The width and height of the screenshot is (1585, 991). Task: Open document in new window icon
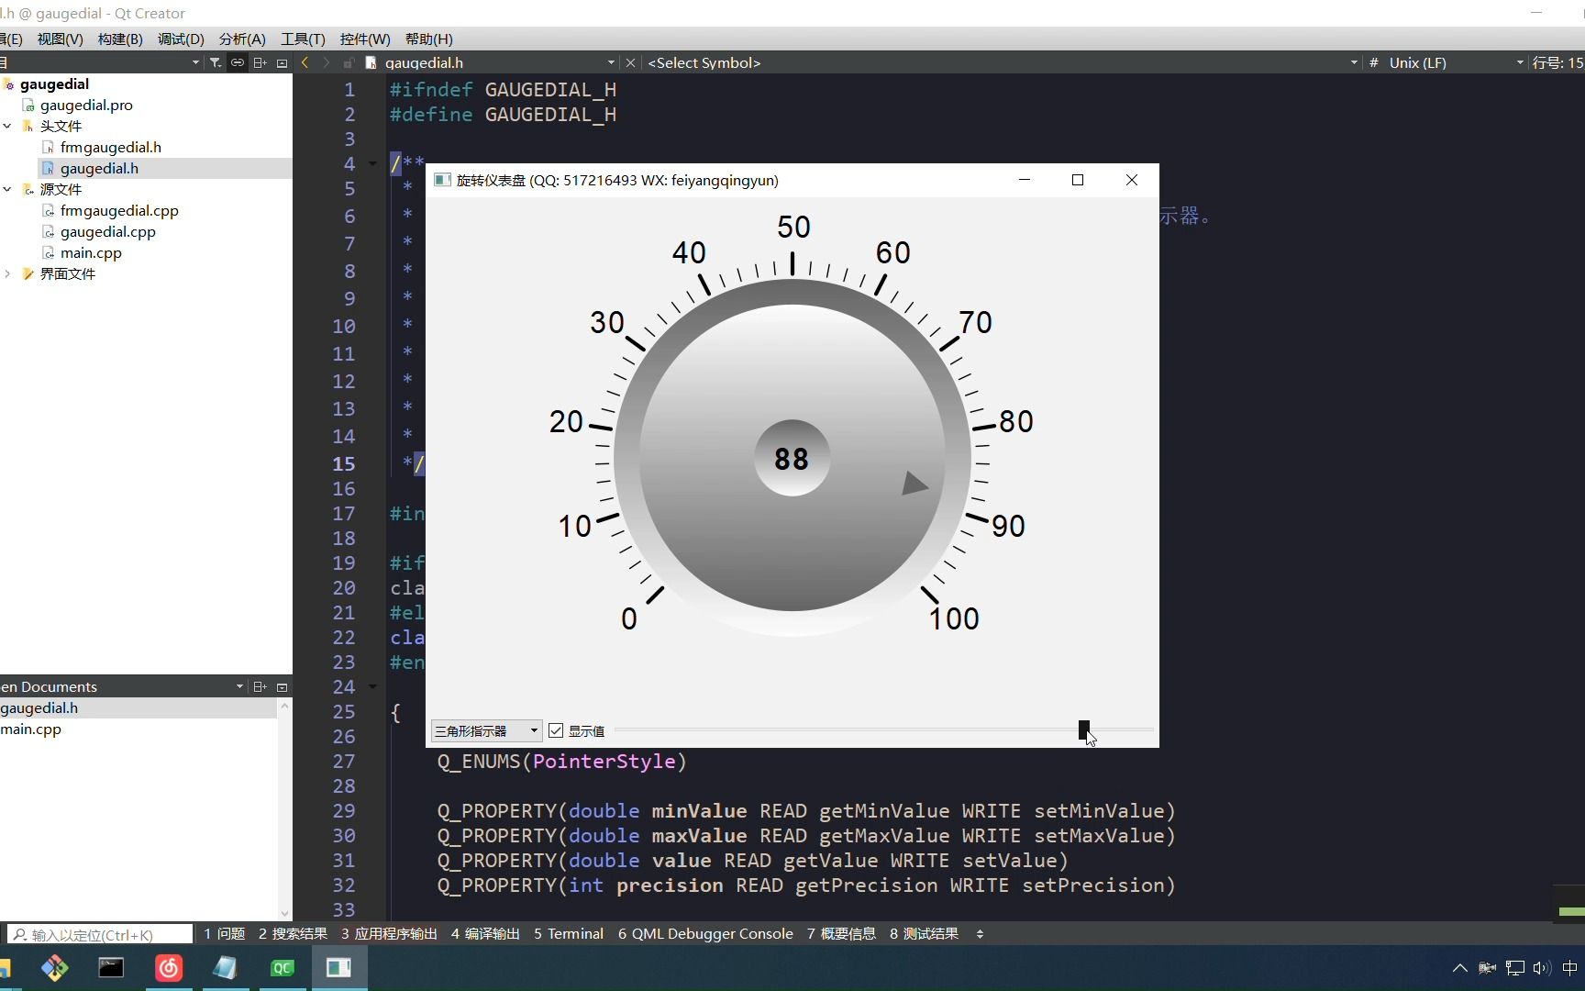point(282,62)
